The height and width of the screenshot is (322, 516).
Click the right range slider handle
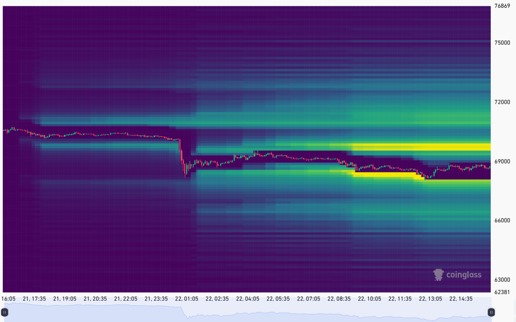point(491,312)
